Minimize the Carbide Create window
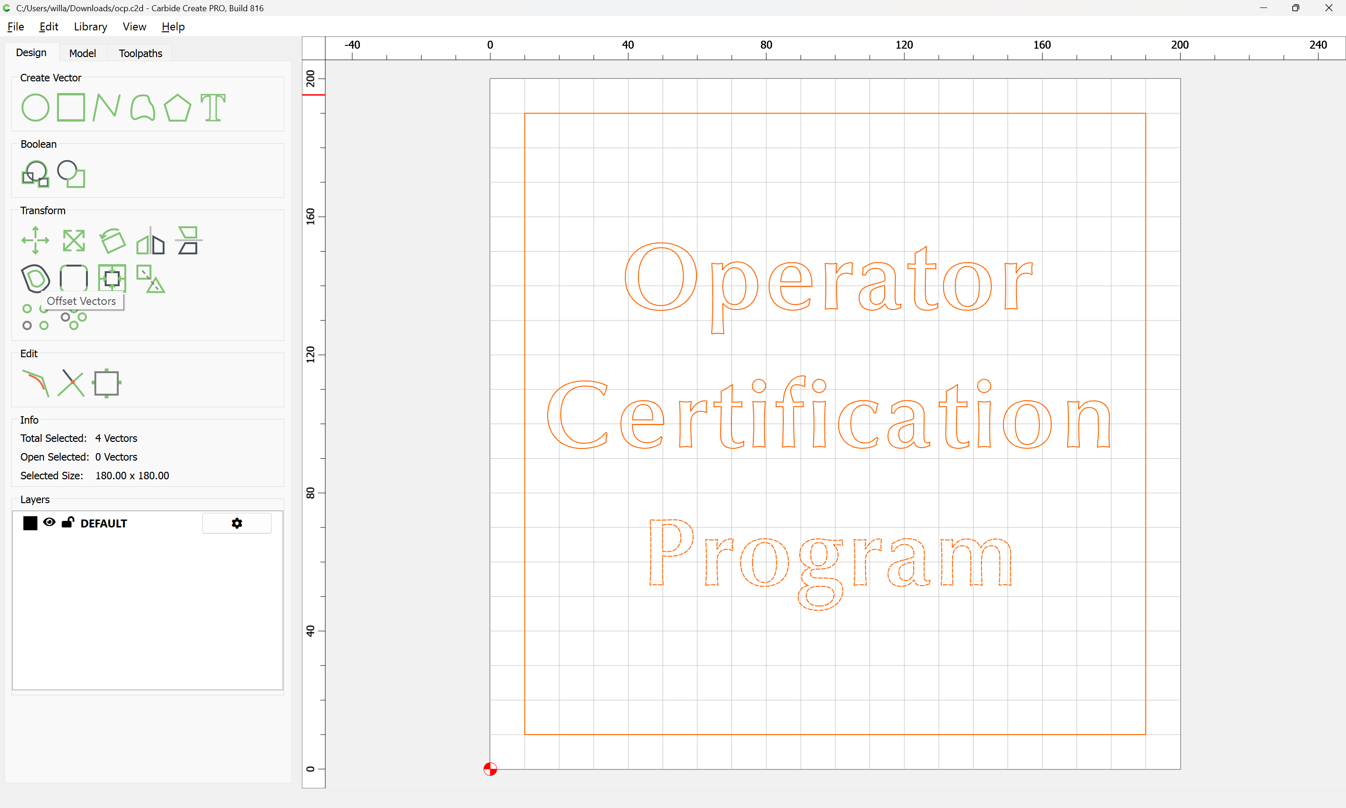The image size is (1346, 808). [1263, 8]
